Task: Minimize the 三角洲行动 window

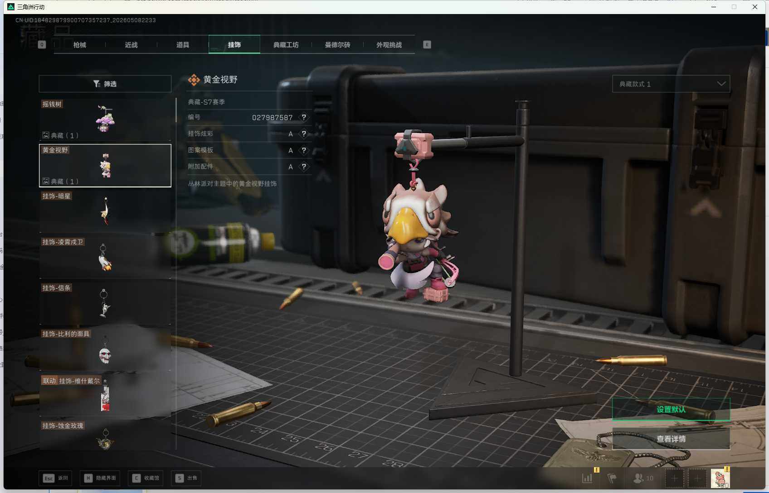Action: click(x=713, y=7)
